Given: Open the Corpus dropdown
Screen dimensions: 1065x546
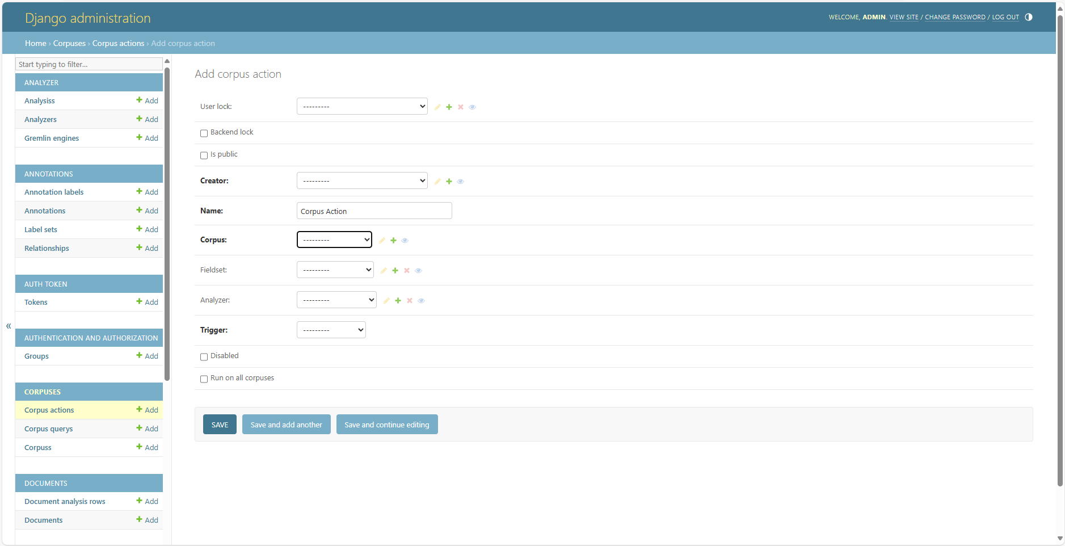Looking at the screenshot, I should pos(334,240).
